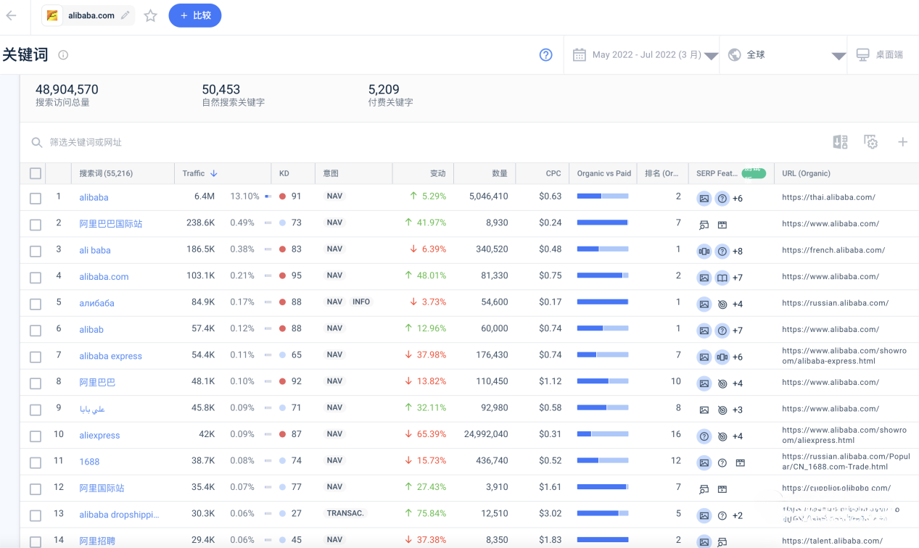This screenshot has height=548, width=919.
Task: Toggle the select-all checkbox in the table header
Action: coord(36,173)
